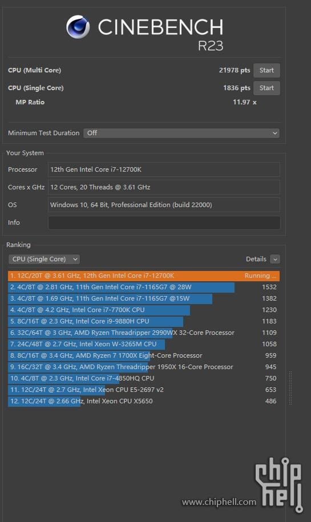
Task: Select the running i7-12700K ranking entry
Action: click(x=144, y=276)
